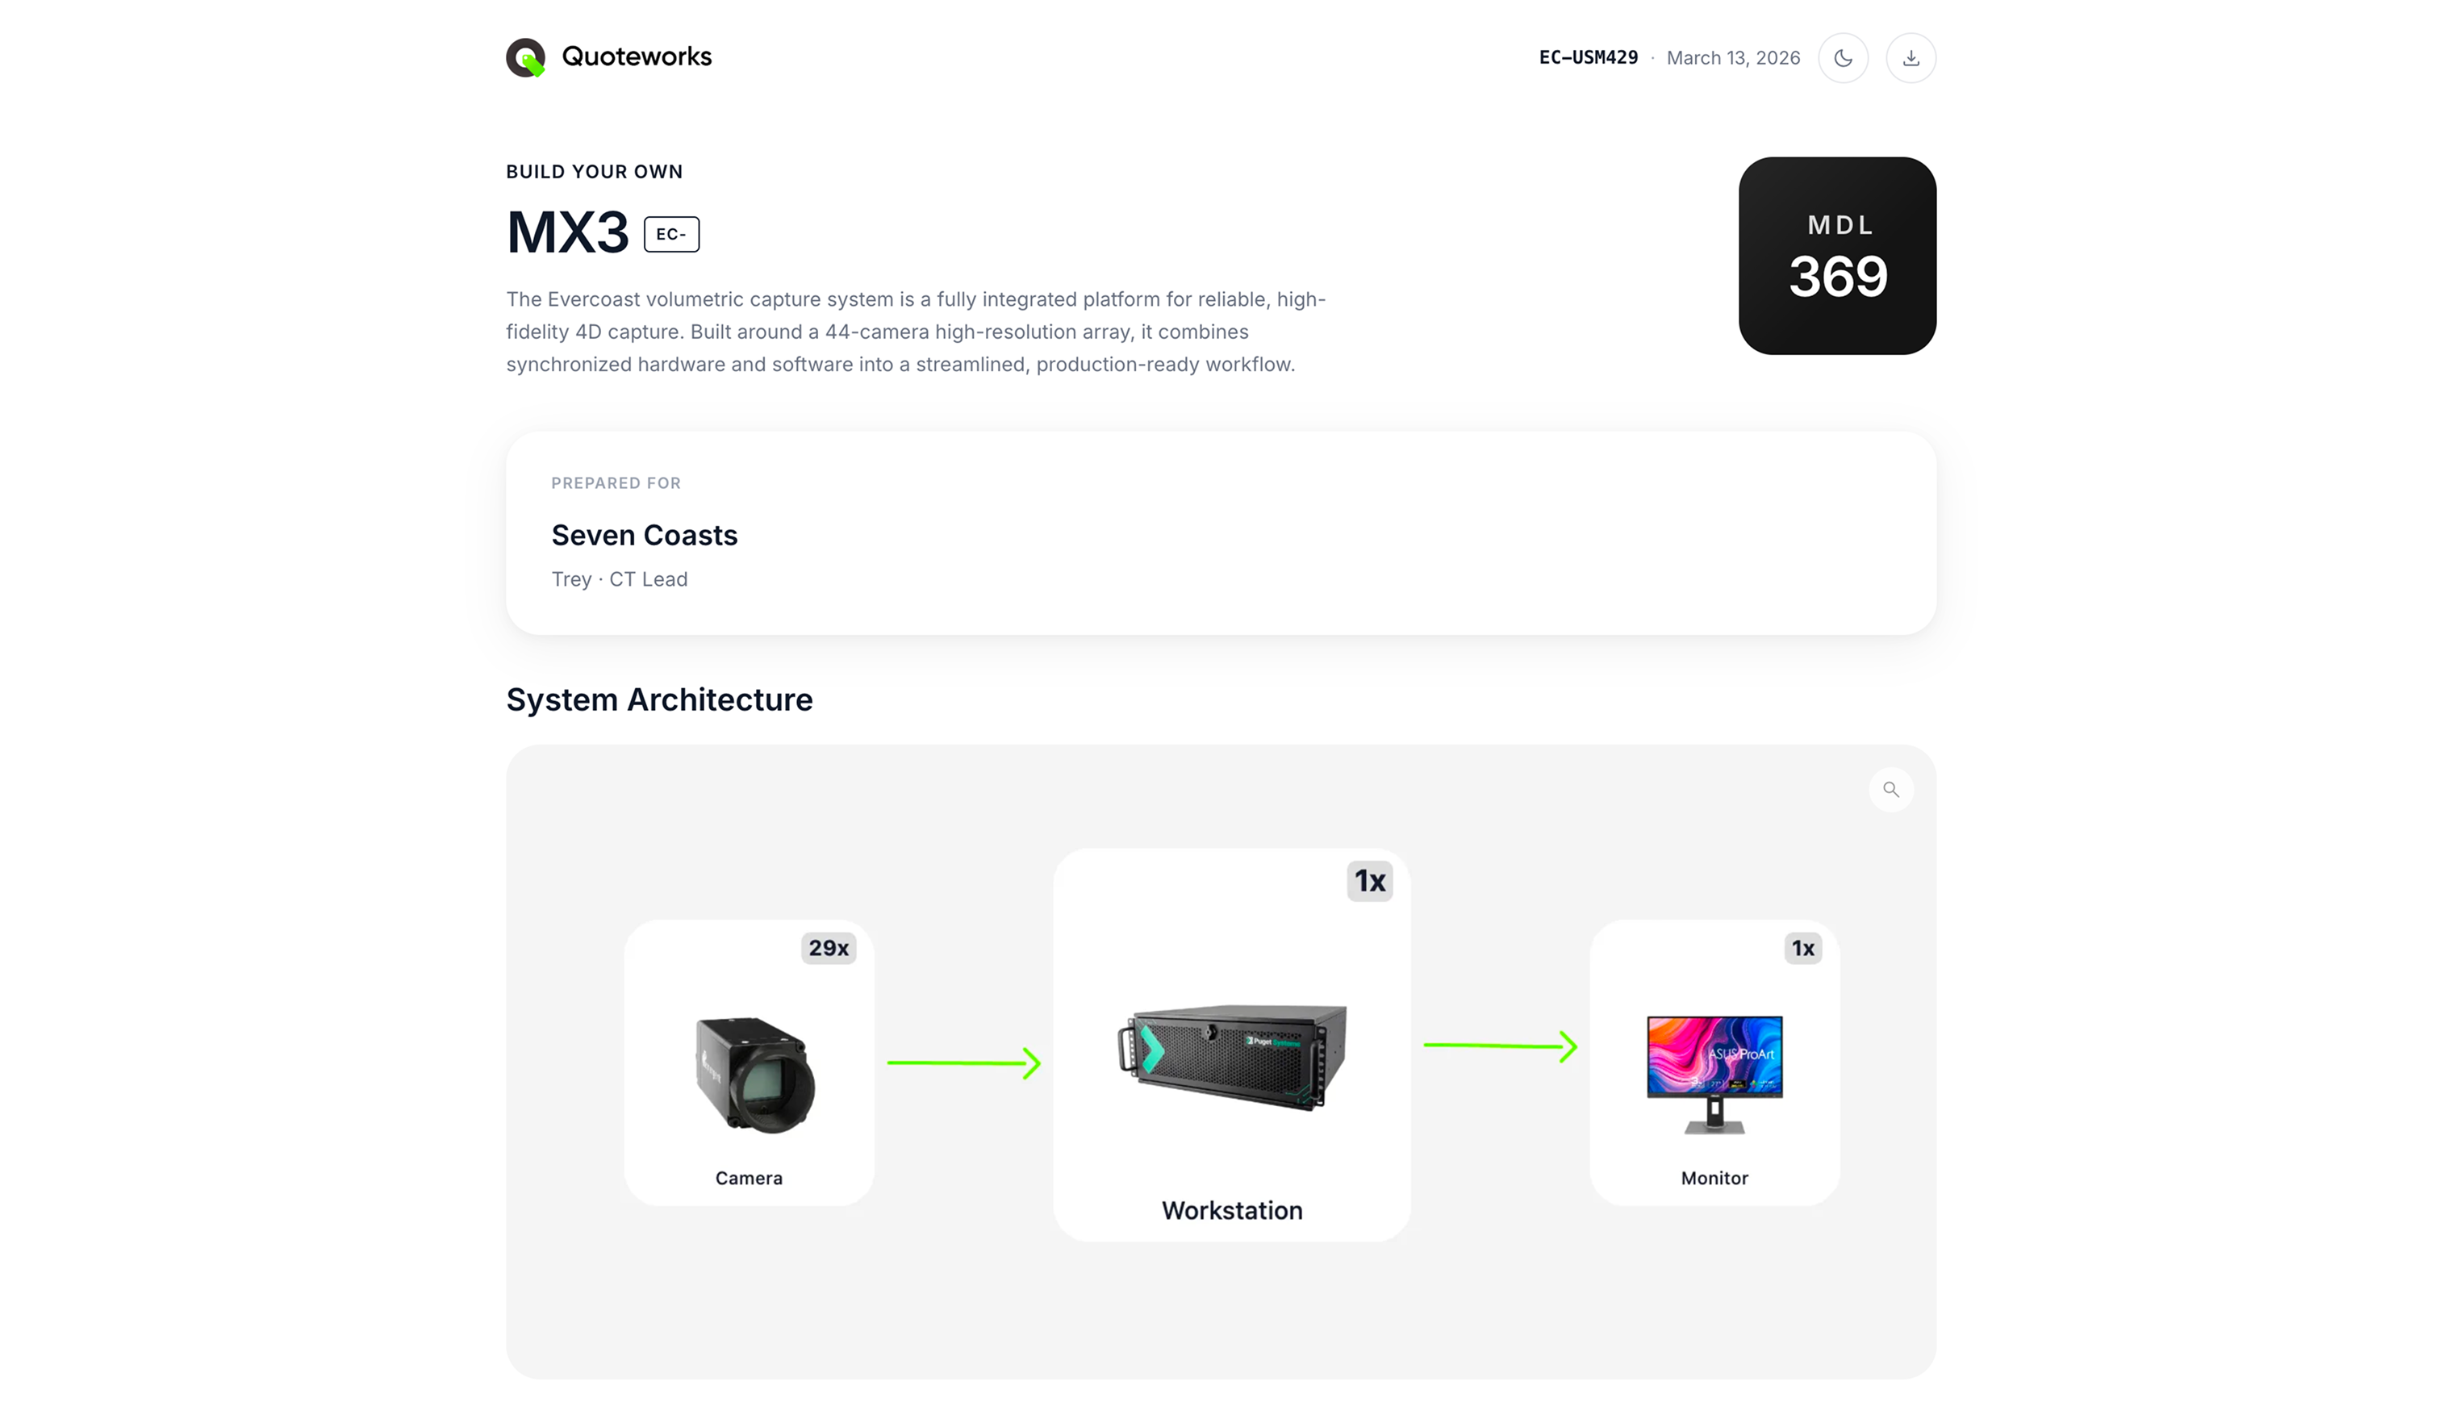Click the quote ID EC-USM429

1588,58
